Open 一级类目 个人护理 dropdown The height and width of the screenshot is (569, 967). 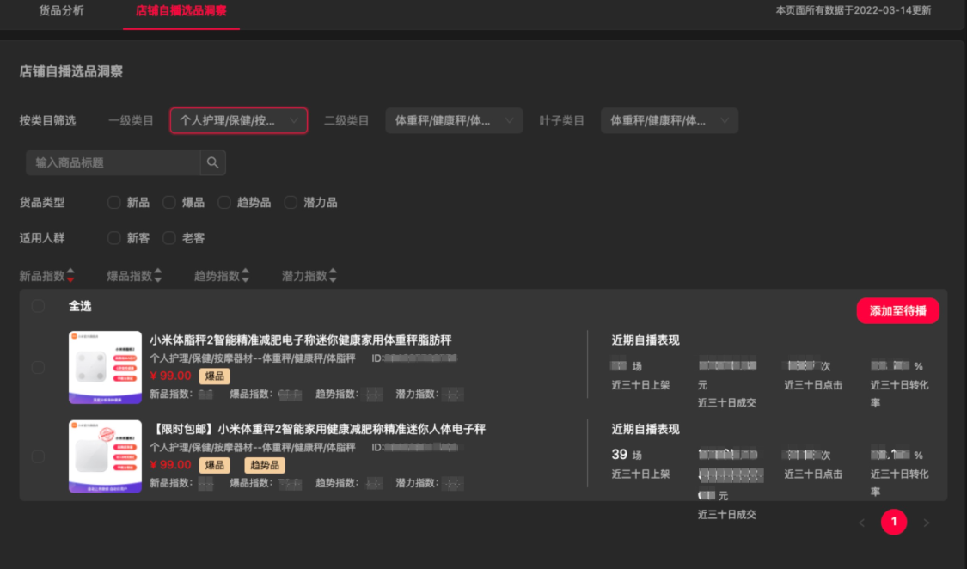coord(239,121)
